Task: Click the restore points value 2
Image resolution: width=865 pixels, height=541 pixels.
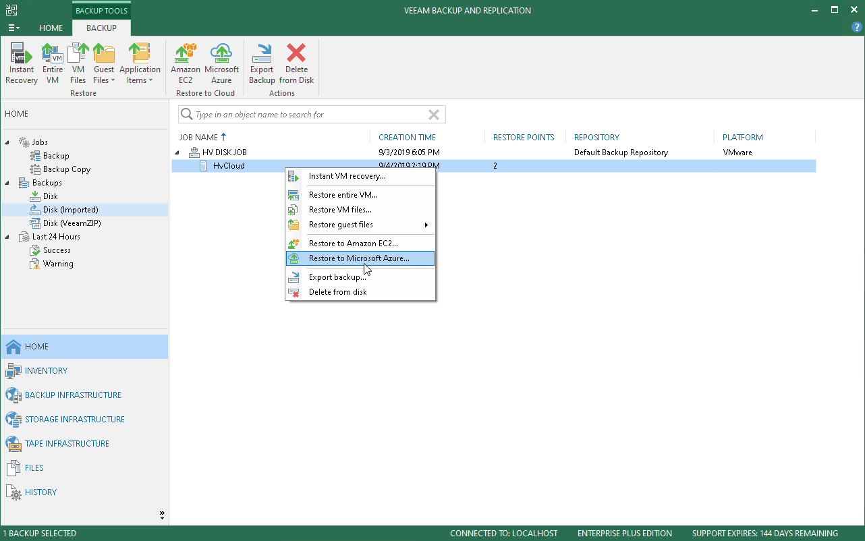Action: point(495,166)
